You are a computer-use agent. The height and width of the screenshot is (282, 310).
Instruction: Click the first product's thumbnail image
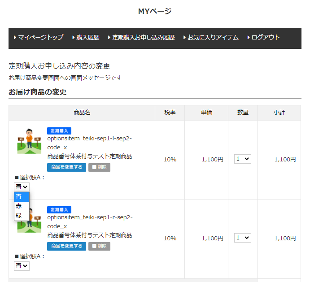pos(29,141)
